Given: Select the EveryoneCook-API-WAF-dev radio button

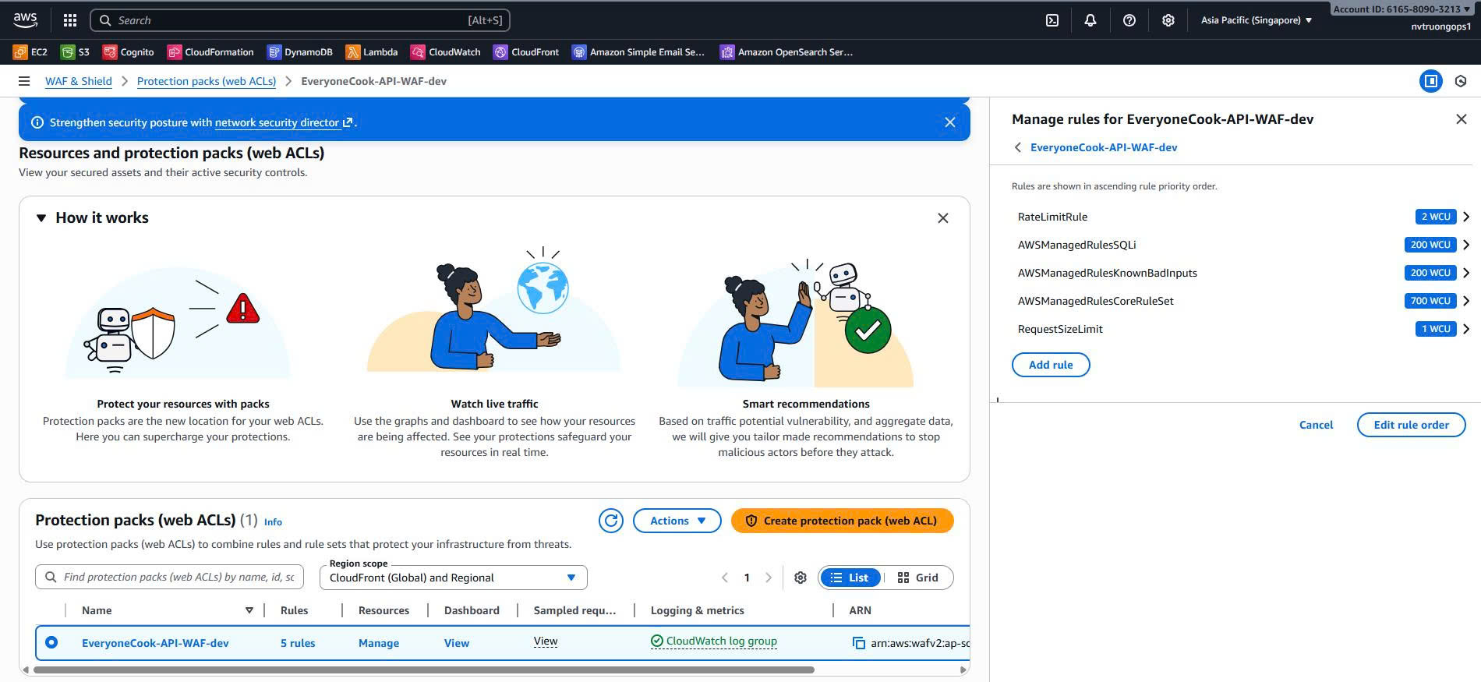Looking at the screenshot, I should coord(51,642).
